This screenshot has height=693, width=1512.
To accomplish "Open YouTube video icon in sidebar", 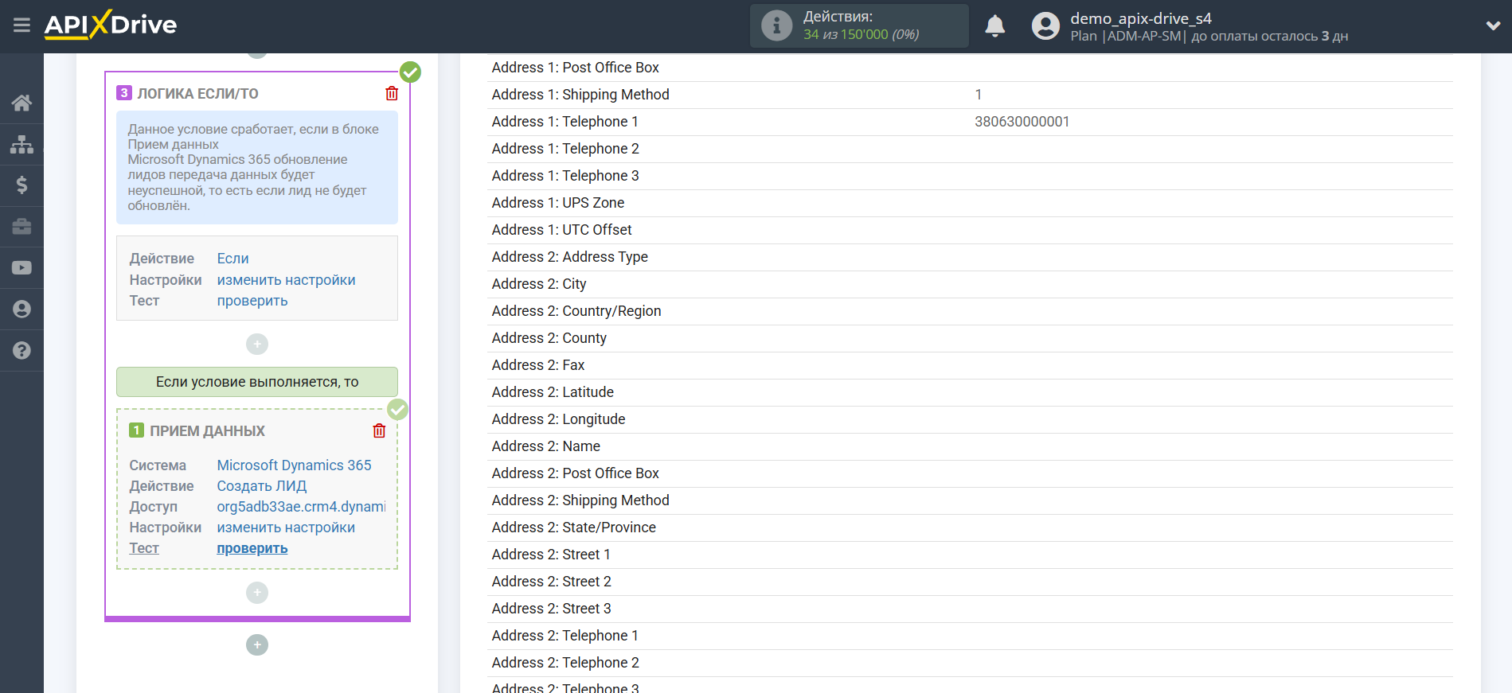I will pyautogui.click(x=21, y=268).
